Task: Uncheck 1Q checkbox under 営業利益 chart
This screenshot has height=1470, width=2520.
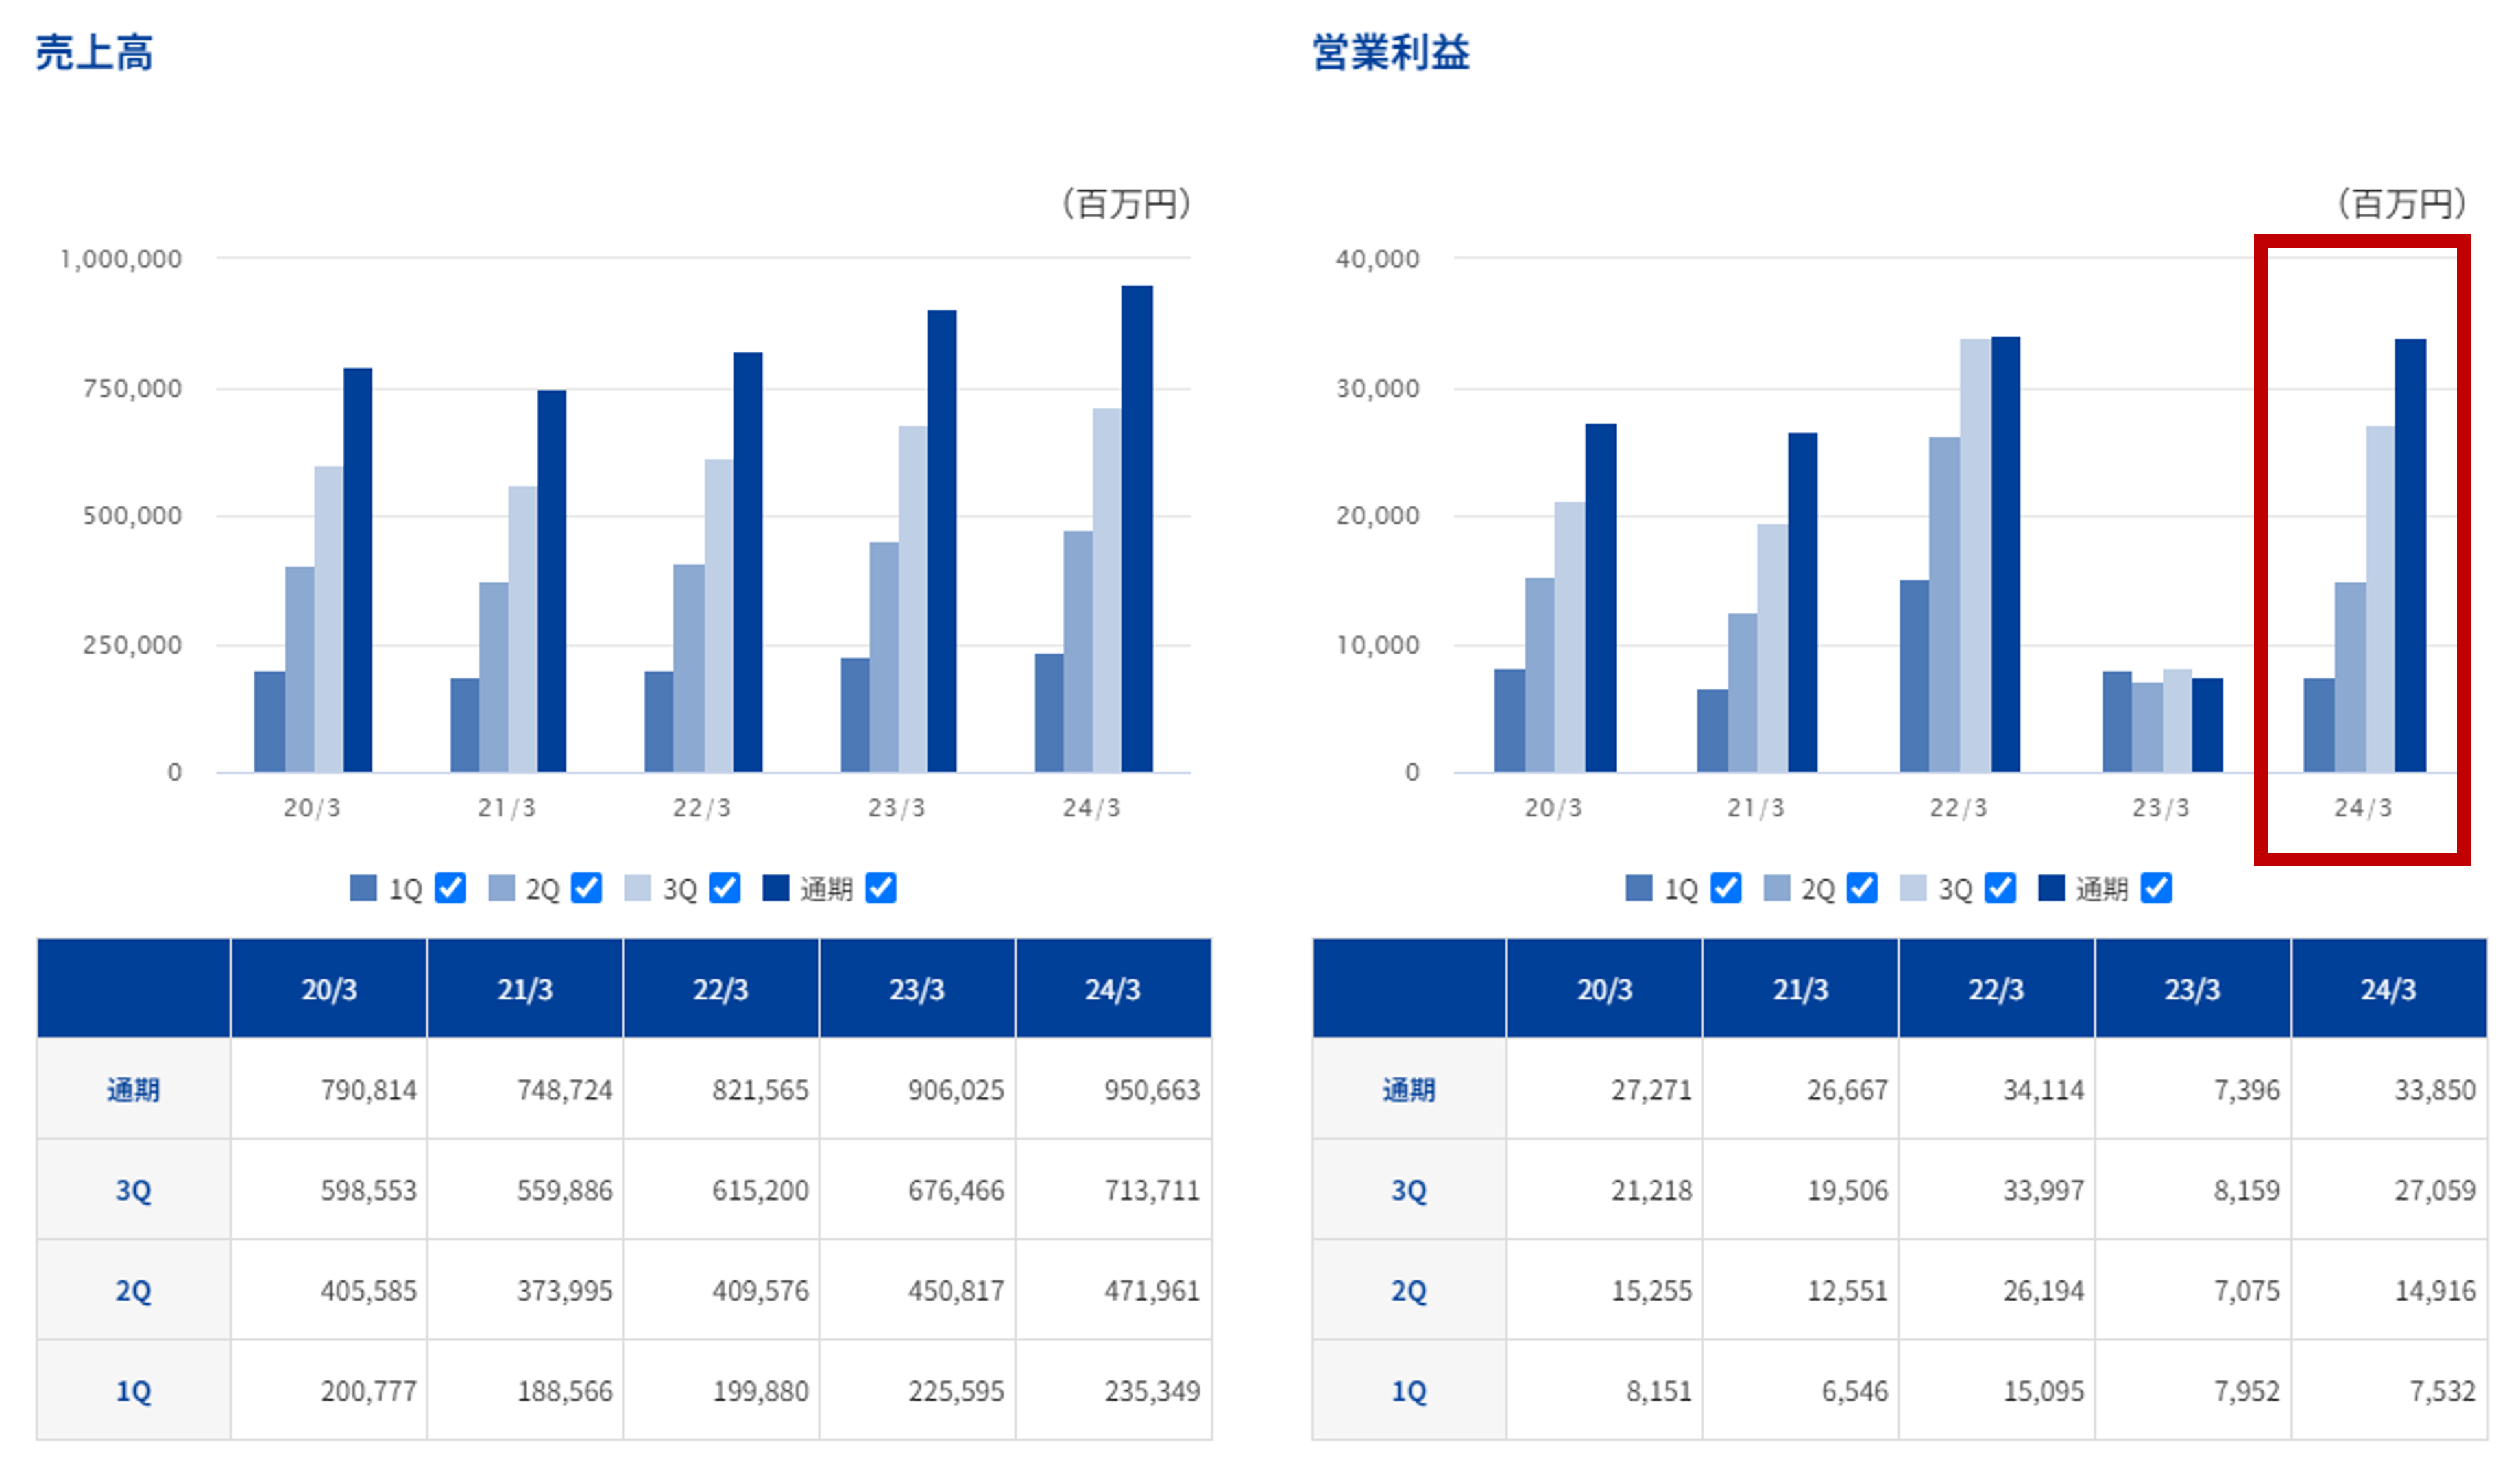Action: coord(1726,888)
